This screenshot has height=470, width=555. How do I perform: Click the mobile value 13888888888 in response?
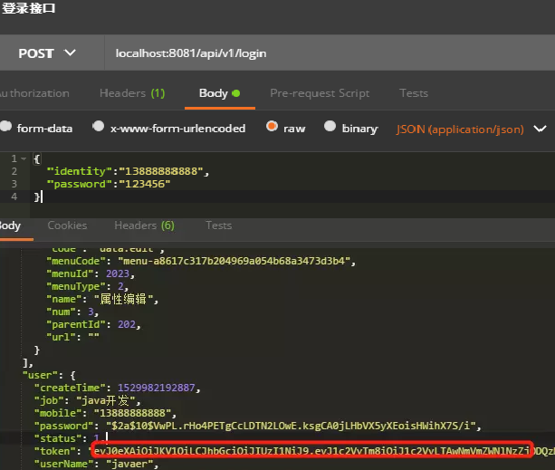pos(132,413)
